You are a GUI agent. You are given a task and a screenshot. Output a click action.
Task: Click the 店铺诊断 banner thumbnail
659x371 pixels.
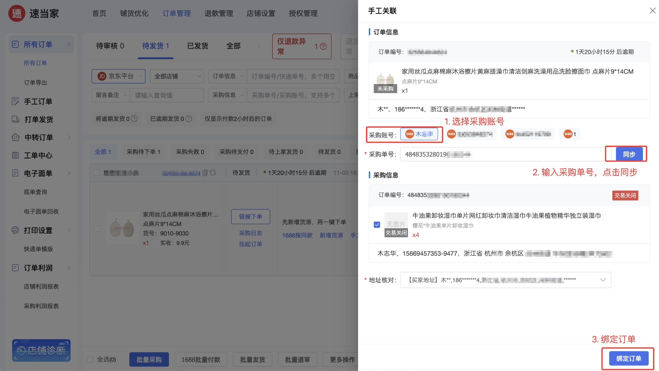(41, 350)
